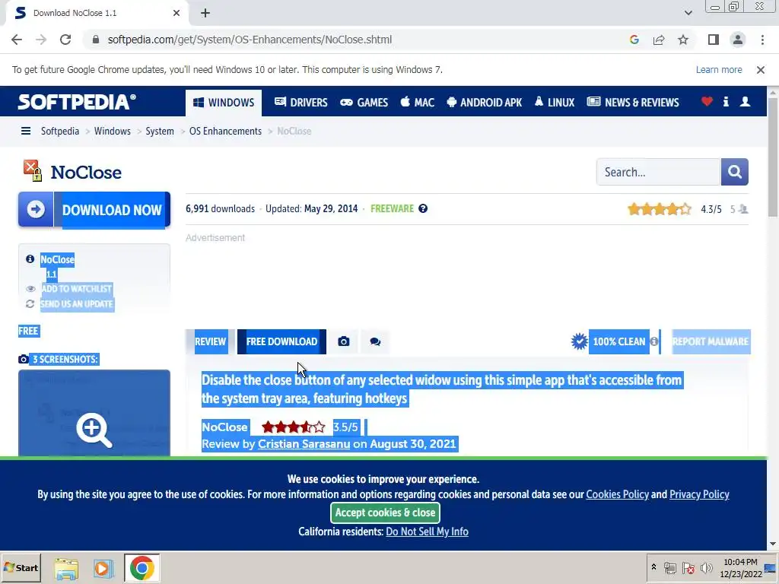The width and height of the screenshot is (779, 584).
Task: Open the Windows Start menu
Action: [x=21, y=567]
